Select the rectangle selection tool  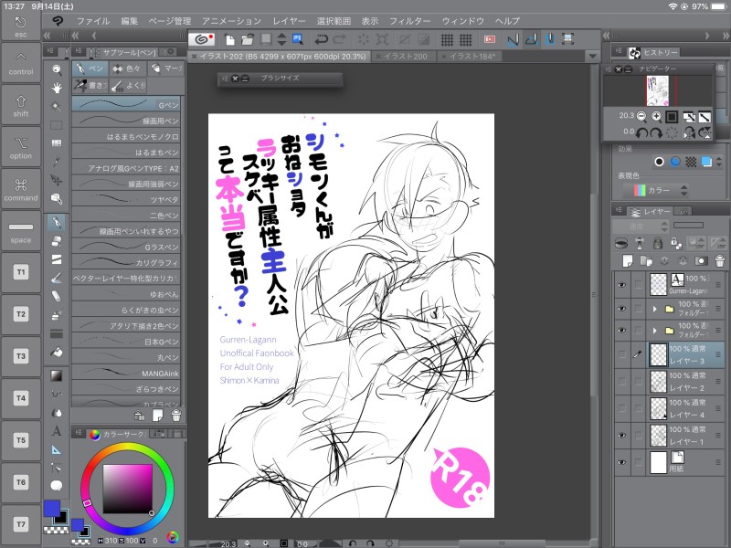57,125
